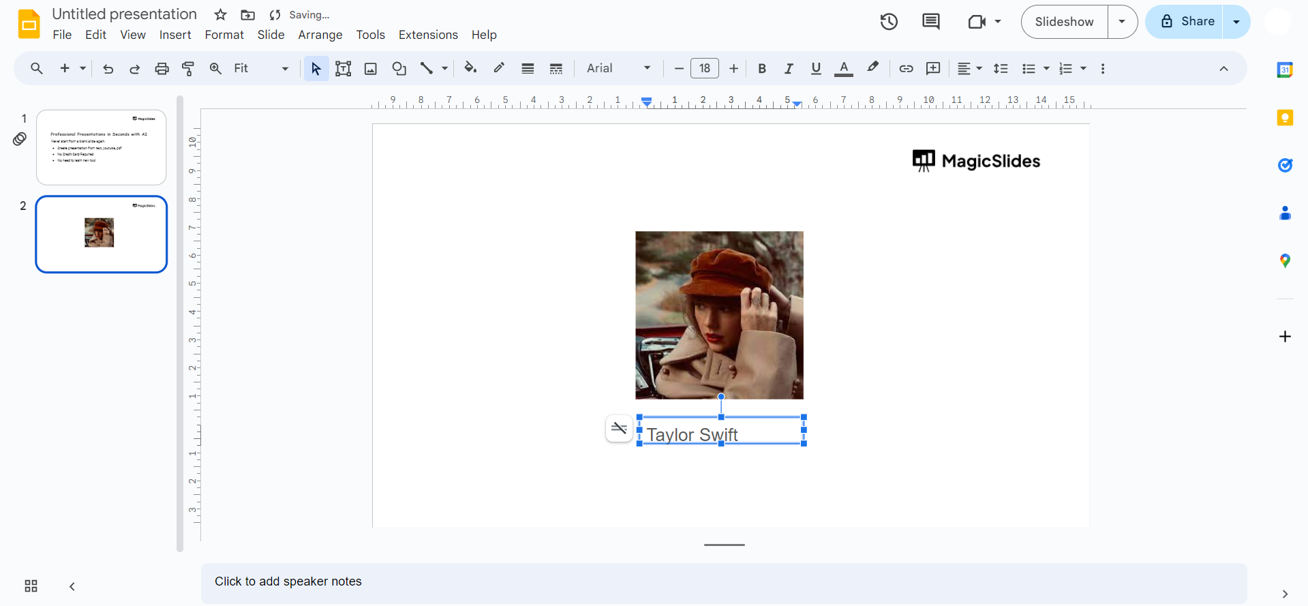Toggle underline formatting
This screenshot has width=1308, height=606.
coord(816,68)
